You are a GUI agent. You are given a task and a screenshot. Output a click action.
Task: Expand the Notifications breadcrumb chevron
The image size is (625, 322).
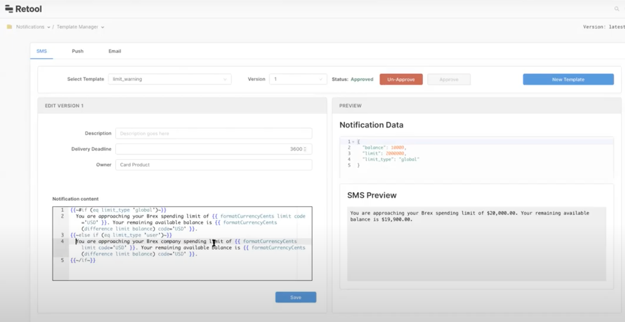coord(49,27)
